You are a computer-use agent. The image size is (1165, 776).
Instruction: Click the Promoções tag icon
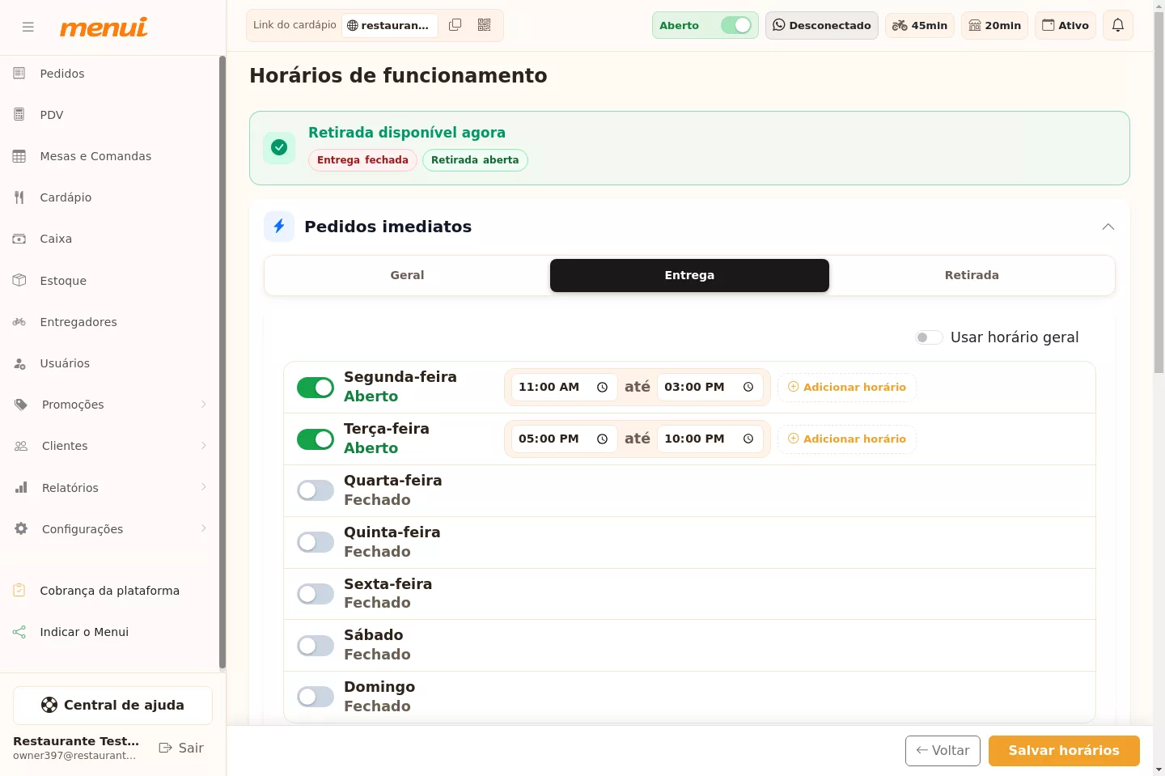pyautogui.click(x=21, y=405)
